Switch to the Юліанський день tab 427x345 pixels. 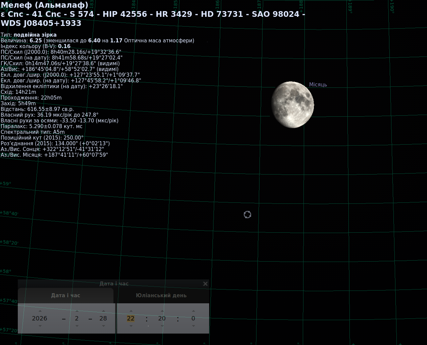click(161, 296)
